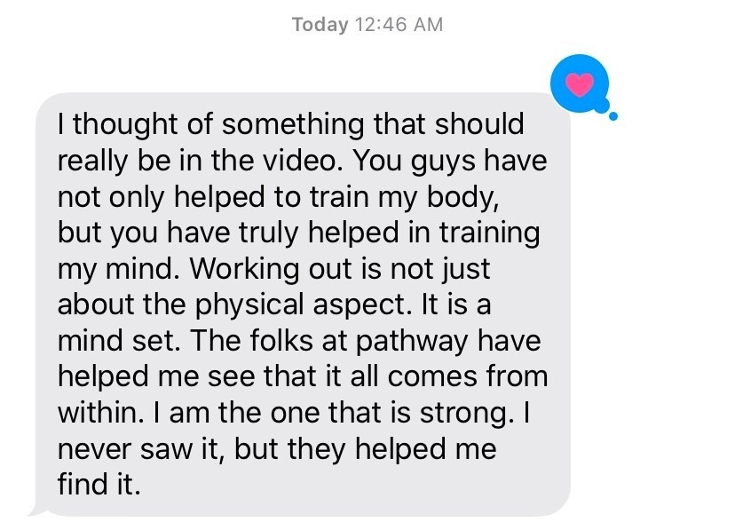Screen dimensions: 735x522
Task: Click the phrase "train my body"
Action: 402,197
